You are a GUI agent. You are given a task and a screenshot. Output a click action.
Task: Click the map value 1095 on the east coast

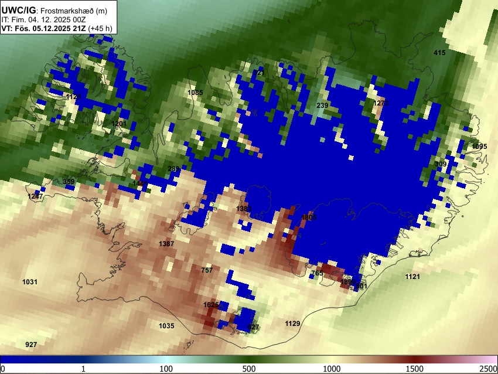tap(479, 147)
